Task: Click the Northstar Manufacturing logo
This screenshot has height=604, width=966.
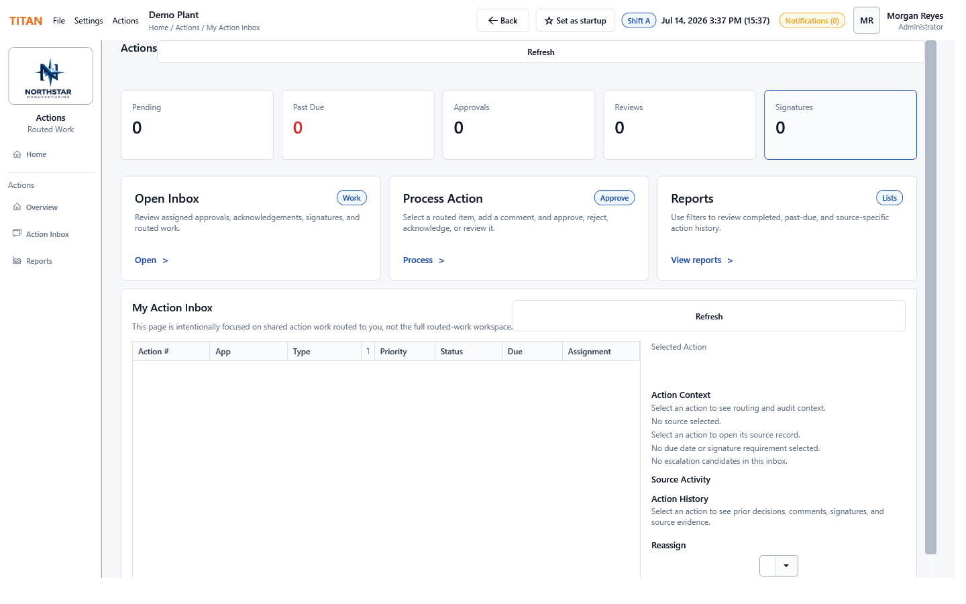Action: pos(50,76)
